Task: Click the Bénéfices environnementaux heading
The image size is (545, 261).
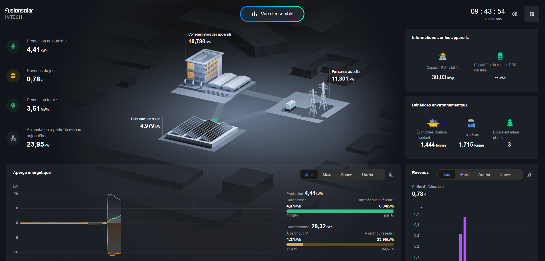Action: pyautogui.click(x=440, y=105)
